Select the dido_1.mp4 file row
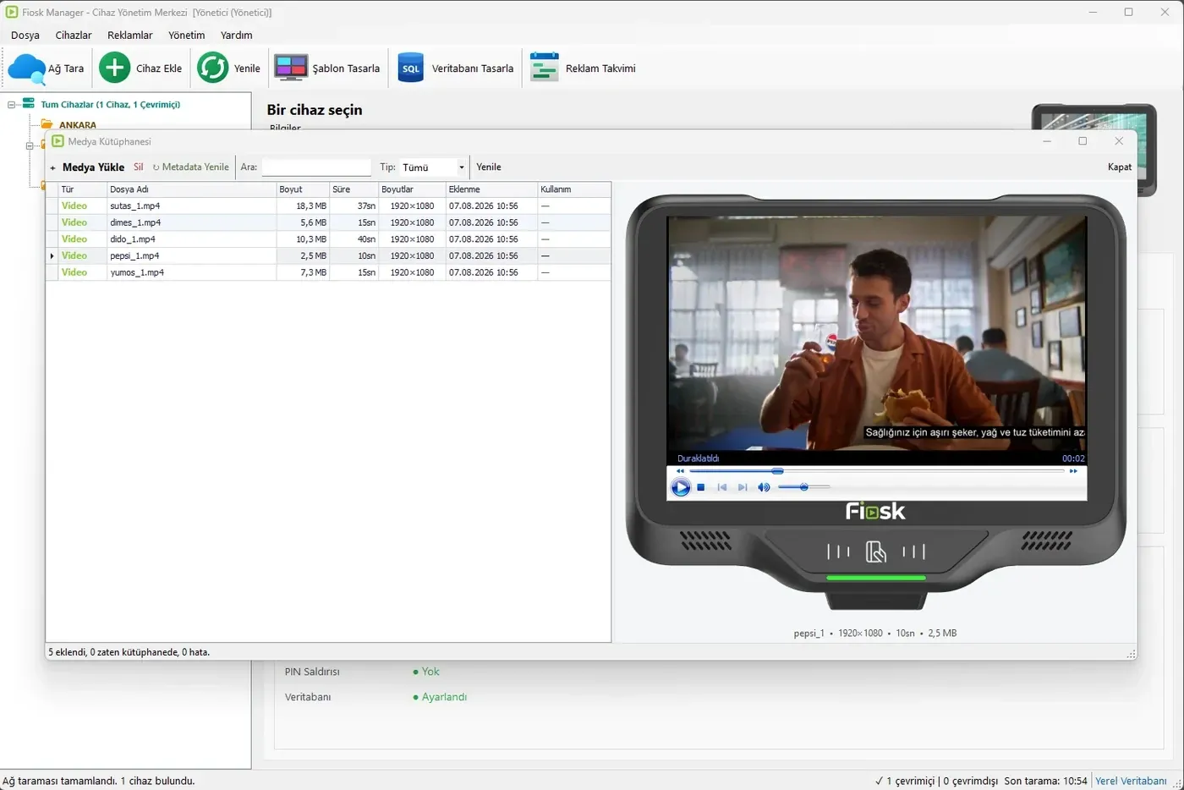This screenshot has width=1184, height=790. click(x=328, y=239)
